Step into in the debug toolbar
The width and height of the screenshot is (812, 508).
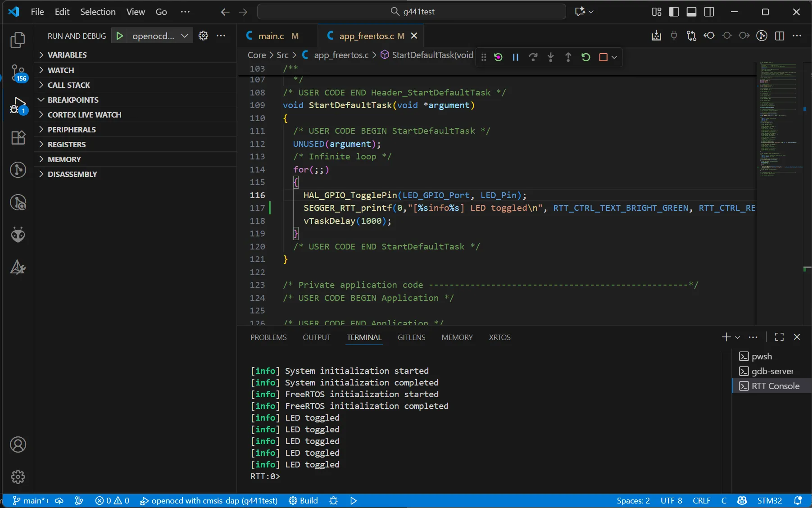551,57
